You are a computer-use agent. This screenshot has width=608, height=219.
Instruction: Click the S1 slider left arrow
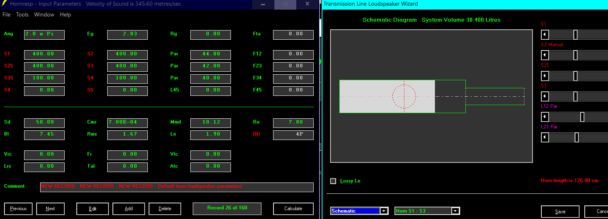tap(545, 34)
